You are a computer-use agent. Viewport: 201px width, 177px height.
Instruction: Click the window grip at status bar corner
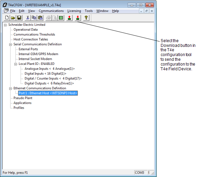point(153,173)
